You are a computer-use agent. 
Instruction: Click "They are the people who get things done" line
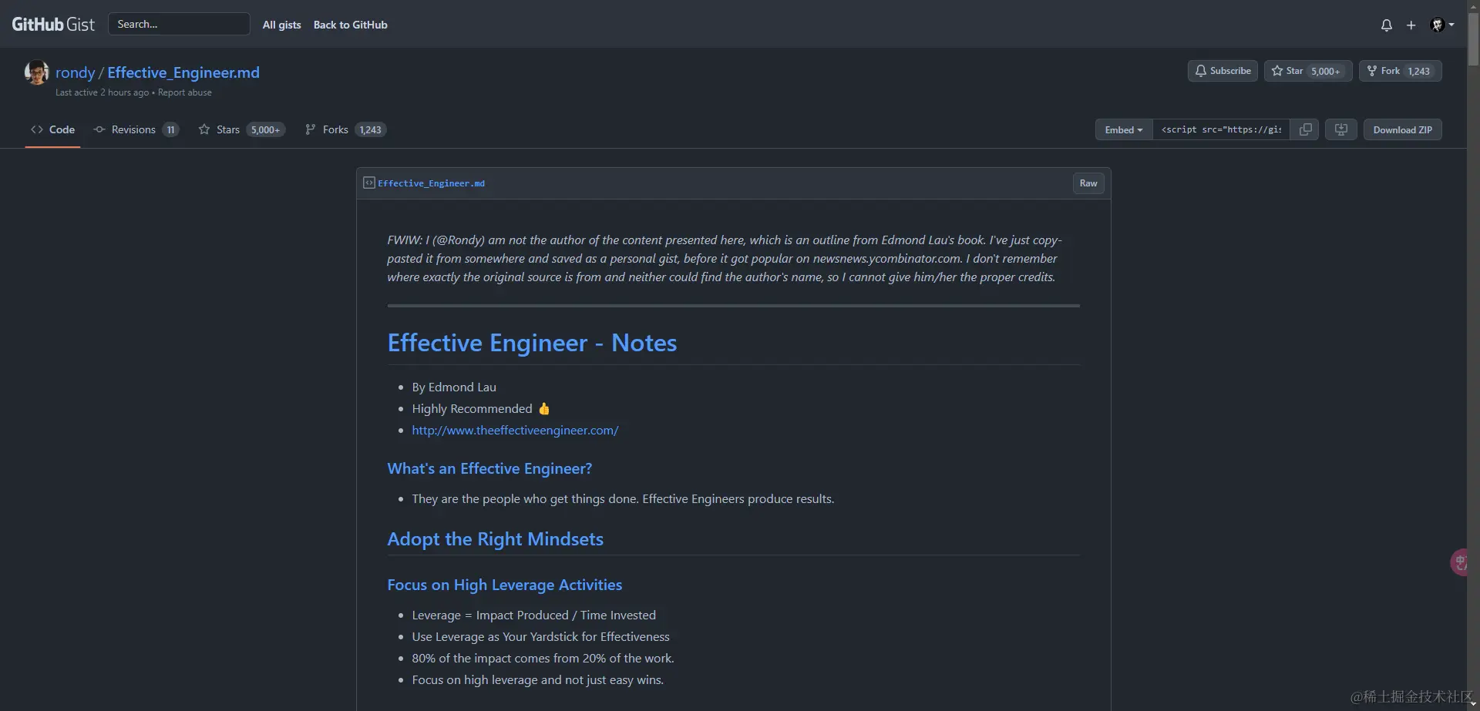[x=623, y=499]
